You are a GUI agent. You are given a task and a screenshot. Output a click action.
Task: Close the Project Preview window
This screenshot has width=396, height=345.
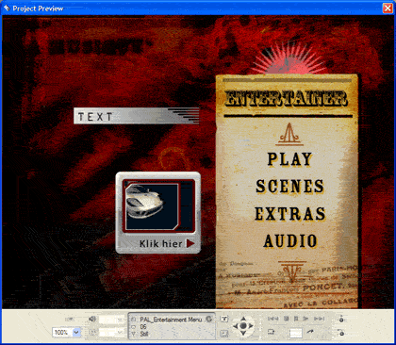[x=388, y=8]
